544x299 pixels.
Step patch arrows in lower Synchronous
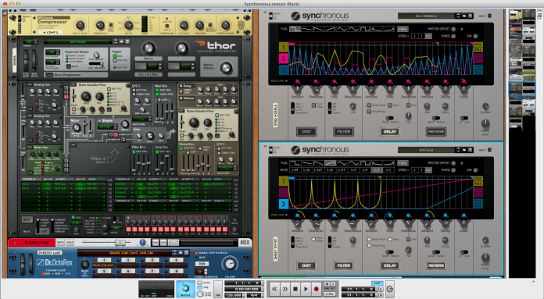pyautogui.click(x=458, y=150)
